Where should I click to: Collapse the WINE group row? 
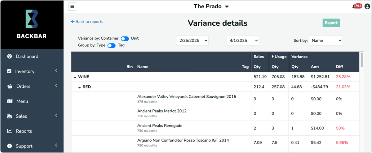click(x=75, y=77)
